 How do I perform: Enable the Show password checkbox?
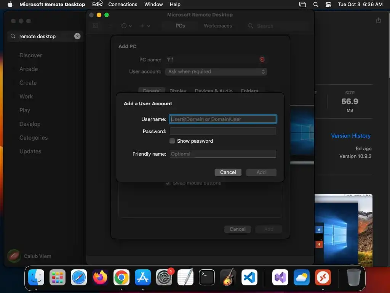172,141
